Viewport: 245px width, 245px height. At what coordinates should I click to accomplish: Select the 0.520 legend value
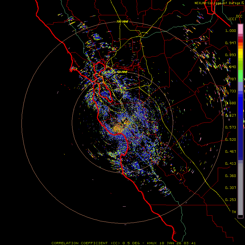[231, 139]
